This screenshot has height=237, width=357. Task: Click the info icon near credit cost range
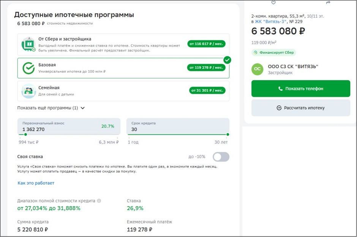tap(99, 201)
